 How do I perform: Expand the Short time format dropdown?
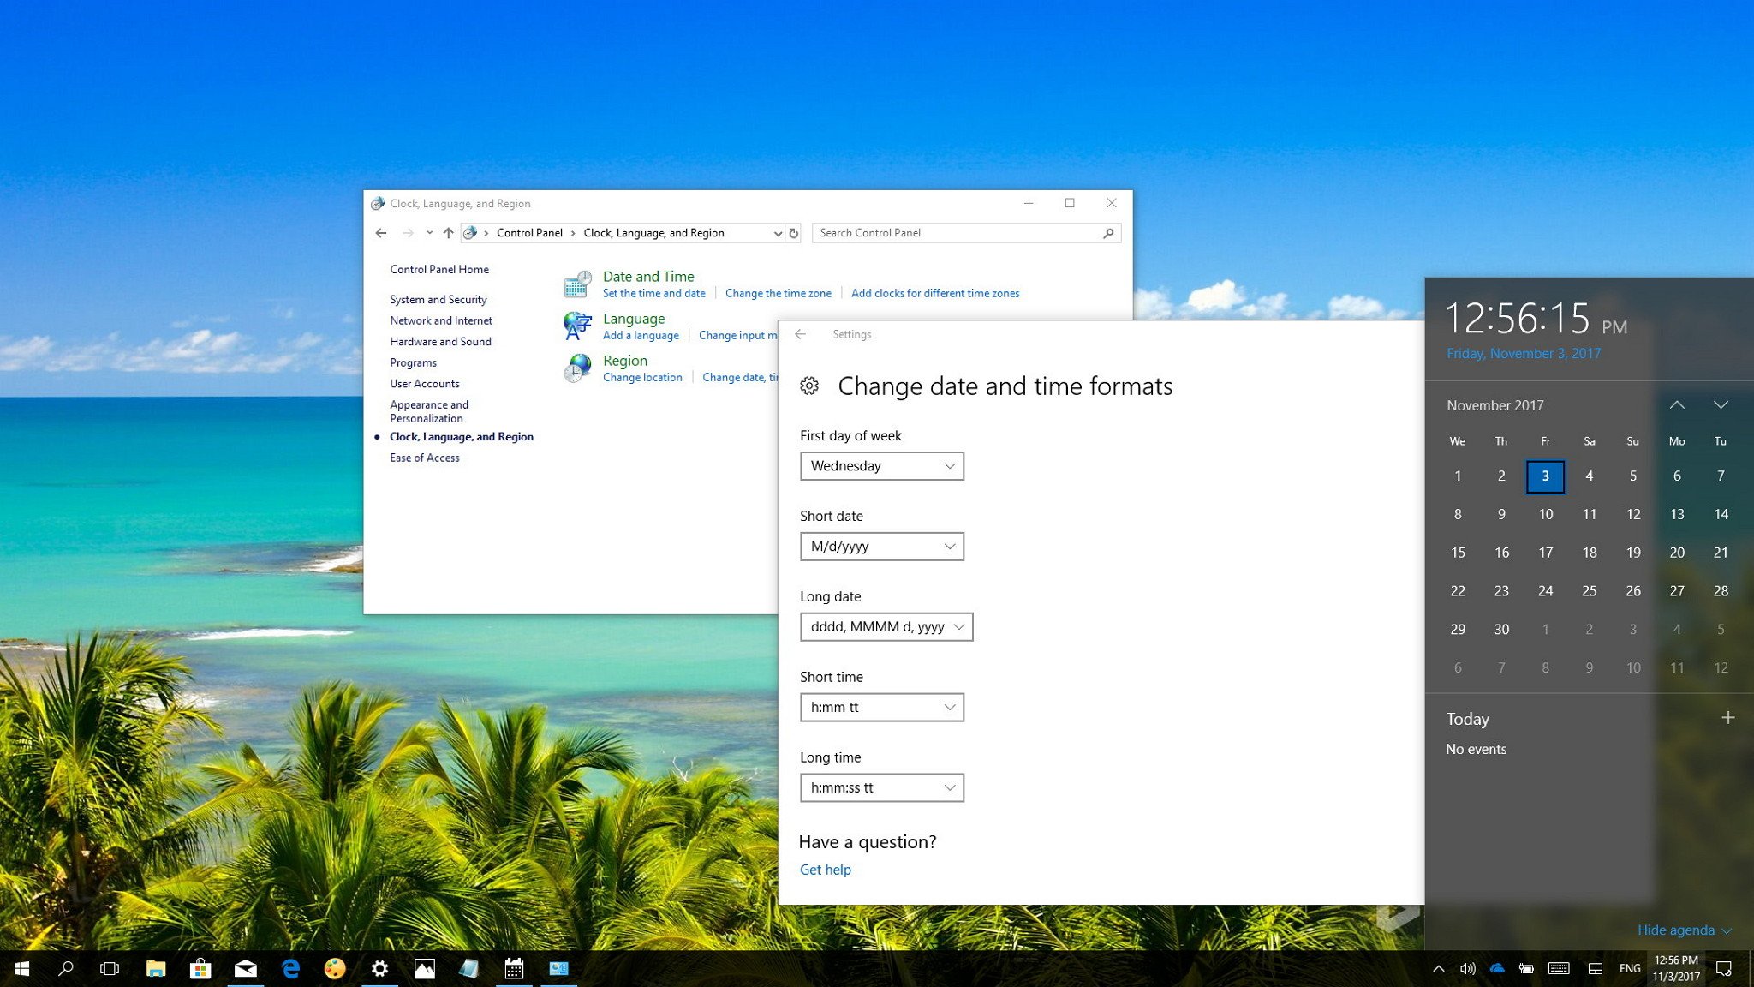pos(949,706)
